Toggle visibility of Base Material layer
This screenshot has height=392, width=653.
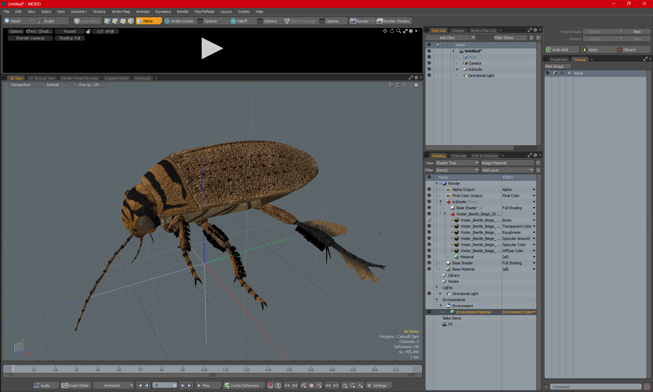pyautogui.click(x=429, y=269)
